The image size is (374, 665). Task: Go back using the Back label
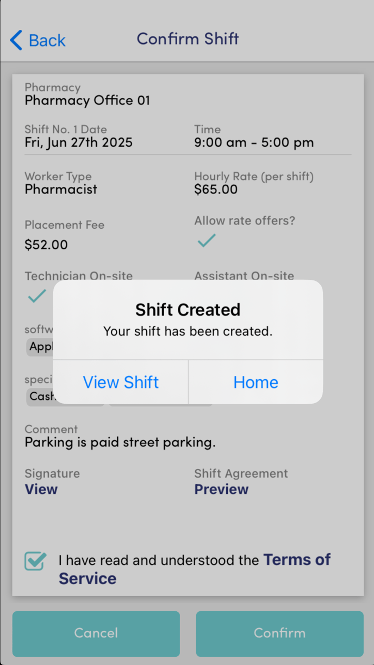coord(47,40)
